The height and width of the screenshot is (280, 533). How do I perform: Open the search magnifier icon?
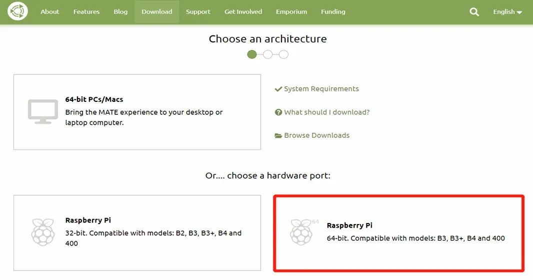[474, 12]
